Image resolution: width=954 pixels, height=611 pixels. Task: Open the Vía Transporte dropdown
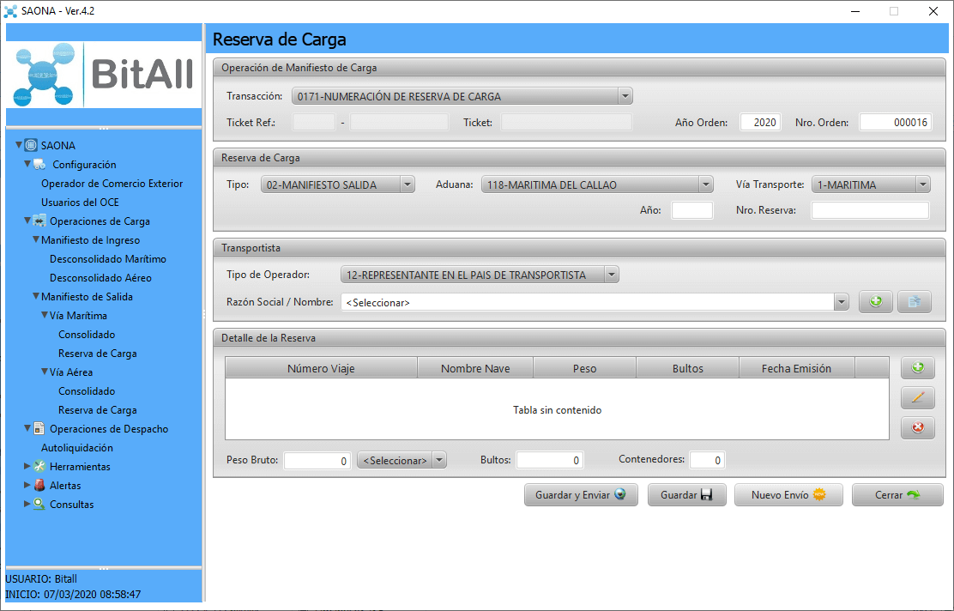(922, 185)
